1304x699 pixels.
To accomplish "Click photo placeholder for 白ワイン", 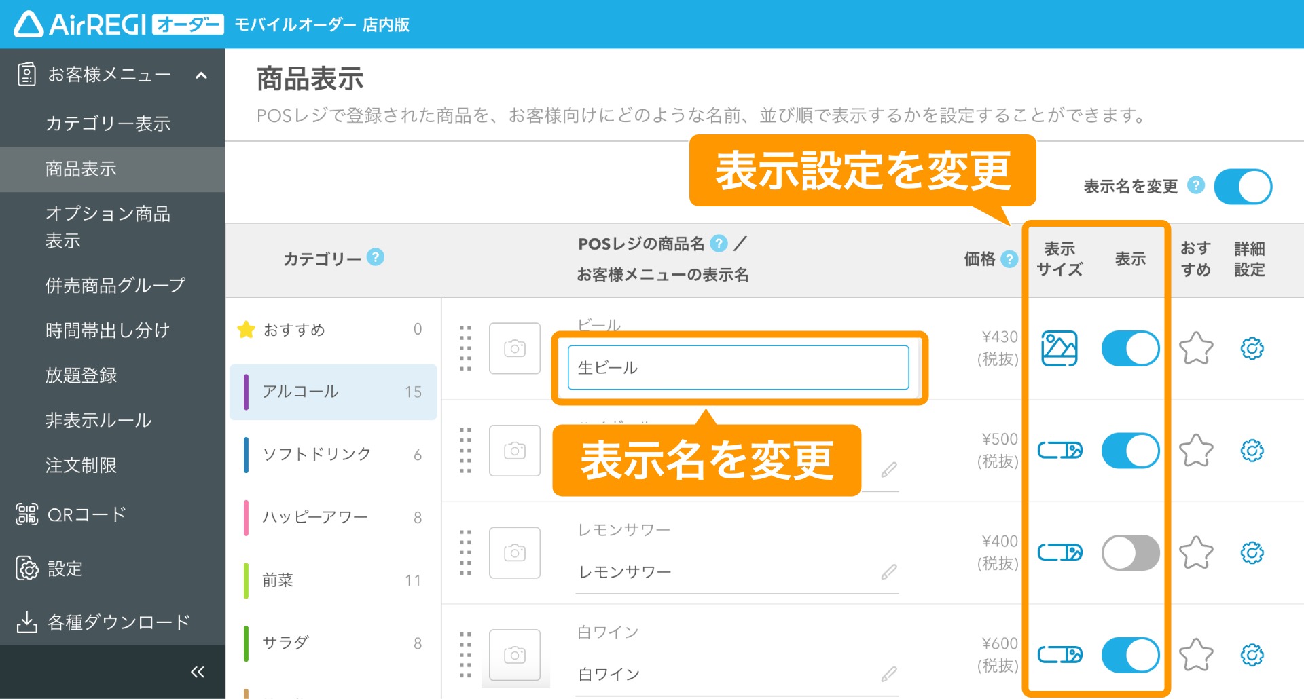I will pos(515,655).
